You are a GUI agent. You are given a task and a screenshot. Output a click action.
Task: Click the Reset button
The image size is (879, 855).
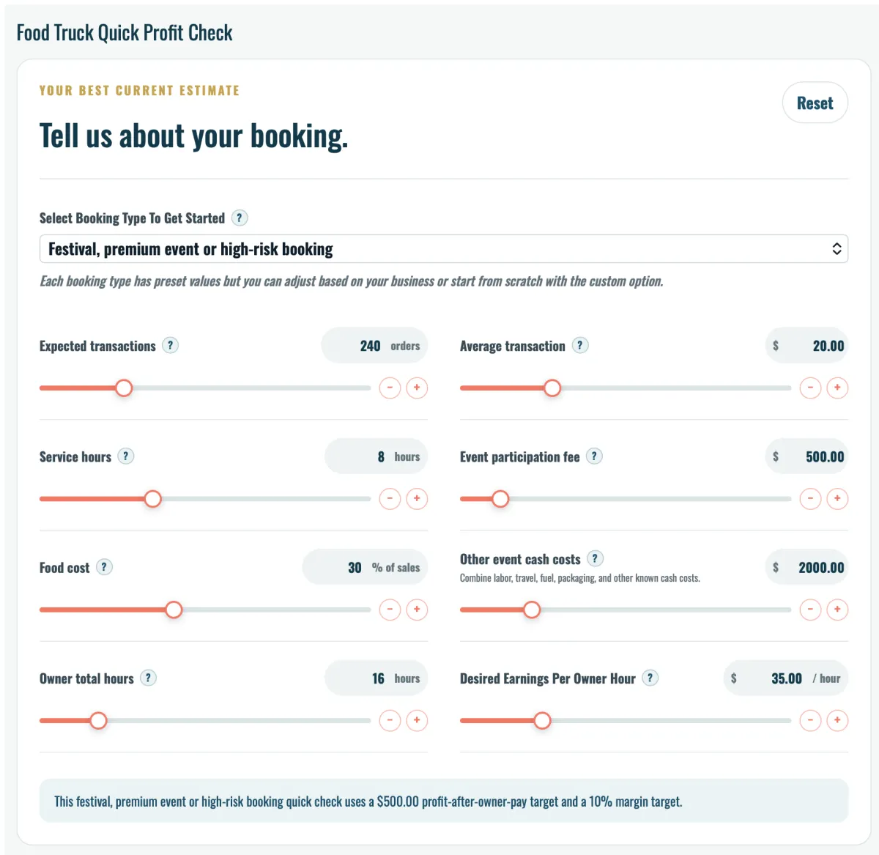pos(815,103)
